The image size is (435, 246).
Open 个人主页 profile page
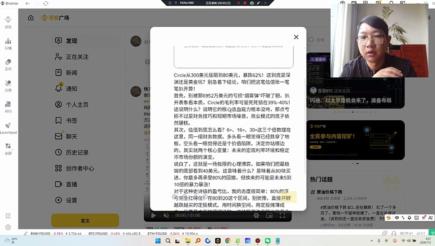pos(84,105)
